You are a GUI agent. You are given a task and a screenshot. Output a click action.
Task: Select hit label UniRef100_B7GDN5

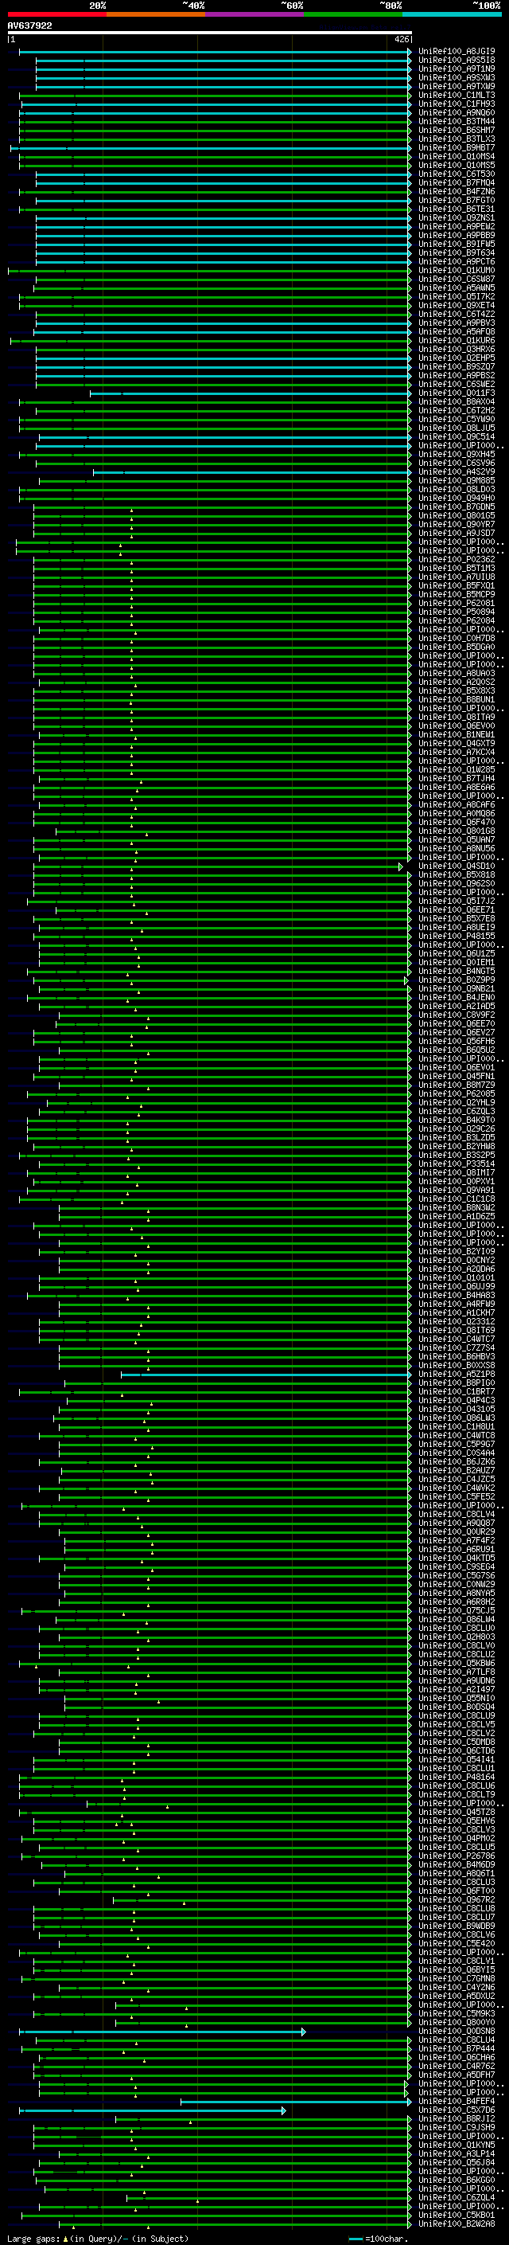(456, 506)
